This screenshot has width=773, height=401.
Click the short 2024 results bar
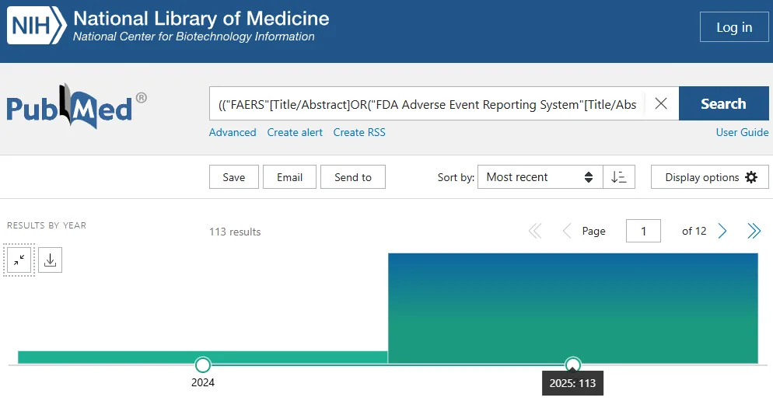click(x=203, y=357)
